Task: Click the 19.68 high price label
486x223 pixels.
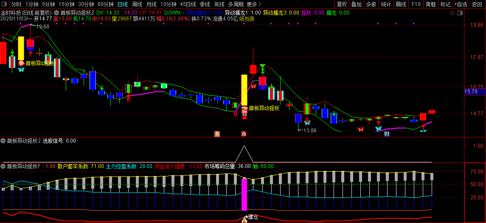Action: pyautogui.click(x=43, y=27)
